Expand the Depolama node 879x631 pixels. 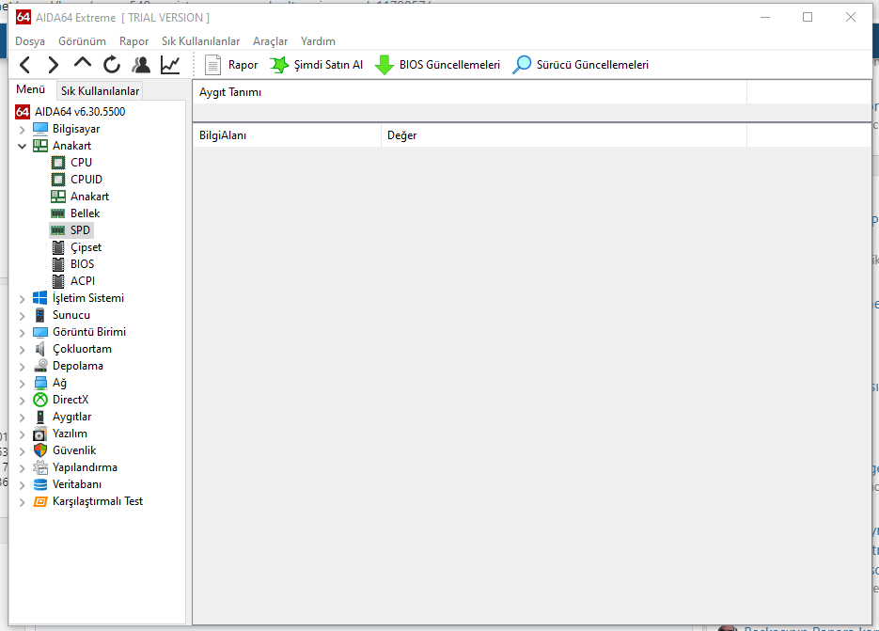22,367
